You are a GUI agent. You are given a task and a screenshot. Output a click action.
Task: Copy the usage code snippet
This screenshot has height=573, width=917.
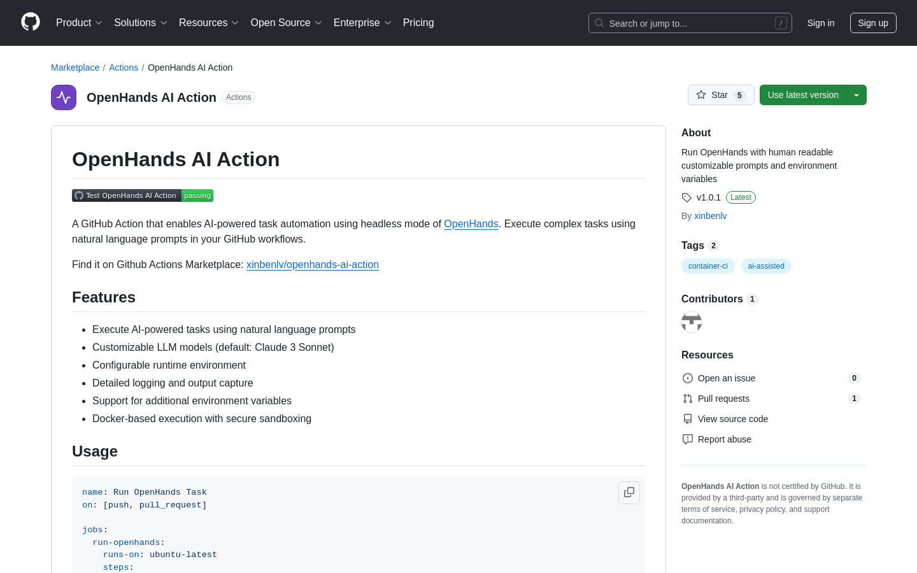[x=629, y=493]
